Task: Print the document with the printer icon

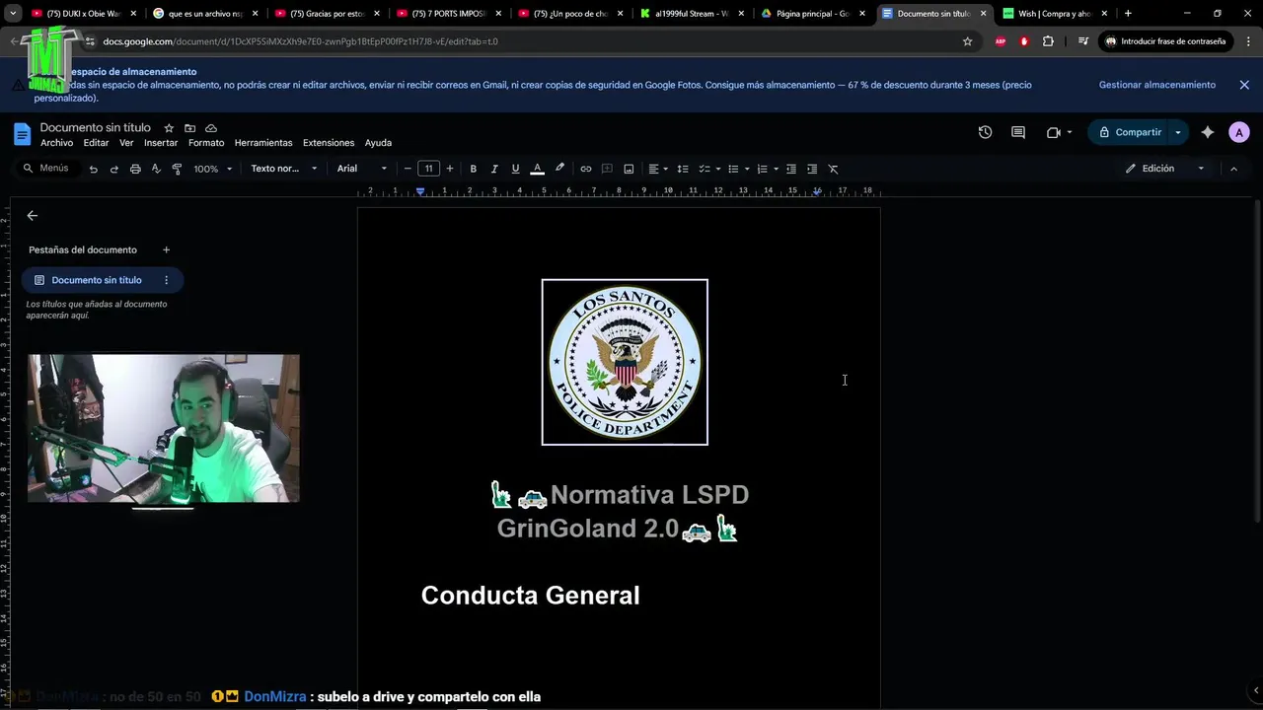Action: click(135, 169)
